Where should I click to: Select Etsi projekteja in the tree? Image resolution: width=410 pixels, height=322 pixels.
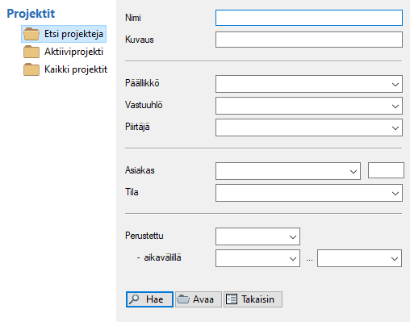click(64, 34)
